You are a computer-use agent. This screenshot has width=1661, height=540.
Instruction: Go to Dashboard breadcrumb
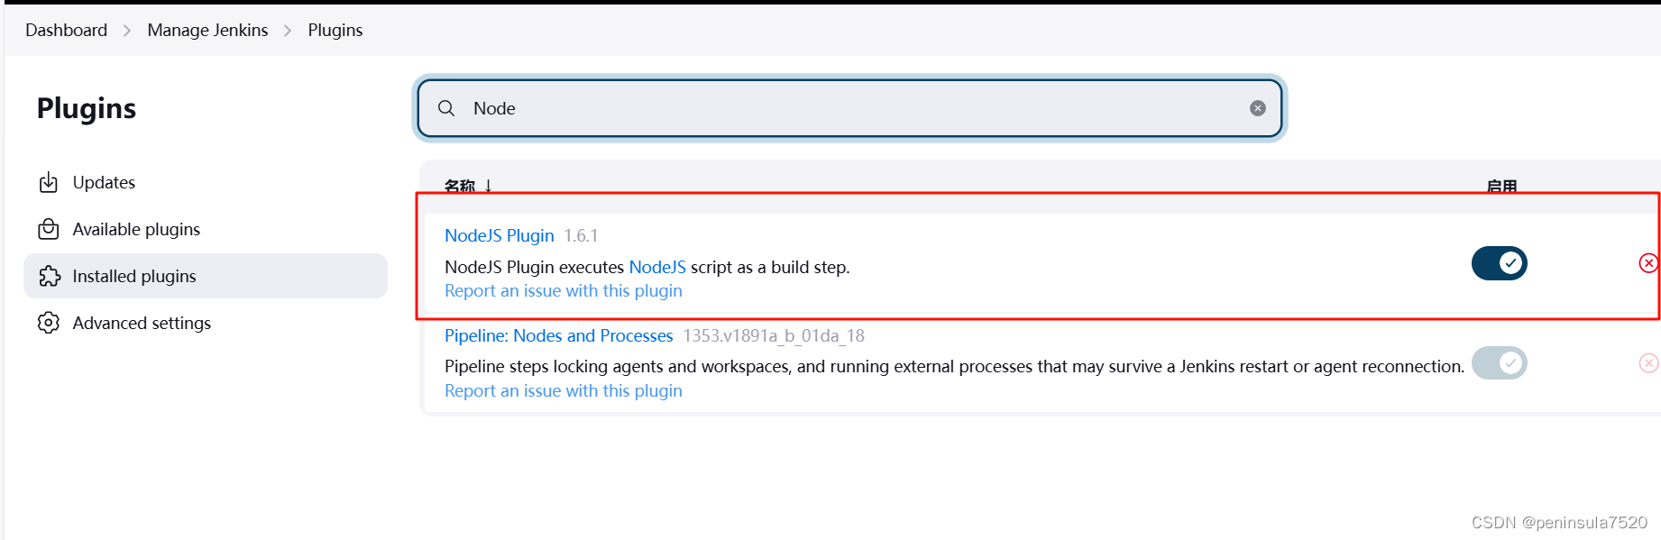[66, 31]
